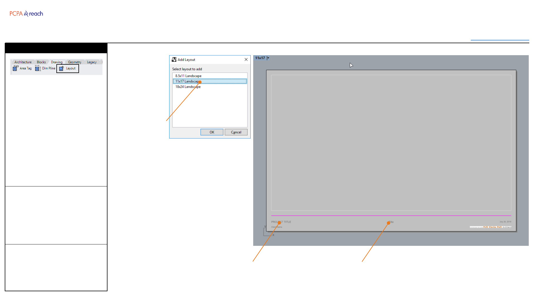Click the Area Tag tool icon

click(x=15, y=68)
